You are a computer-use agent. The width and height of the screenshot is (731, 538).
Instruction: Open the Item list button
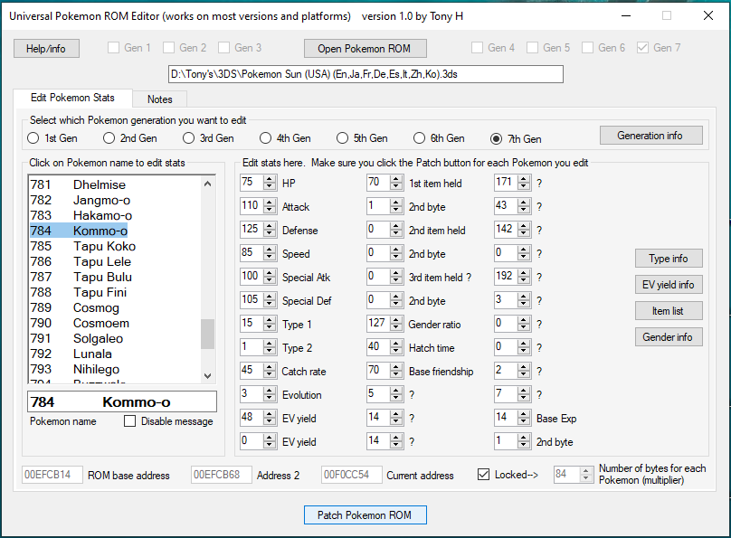(668, 311)
